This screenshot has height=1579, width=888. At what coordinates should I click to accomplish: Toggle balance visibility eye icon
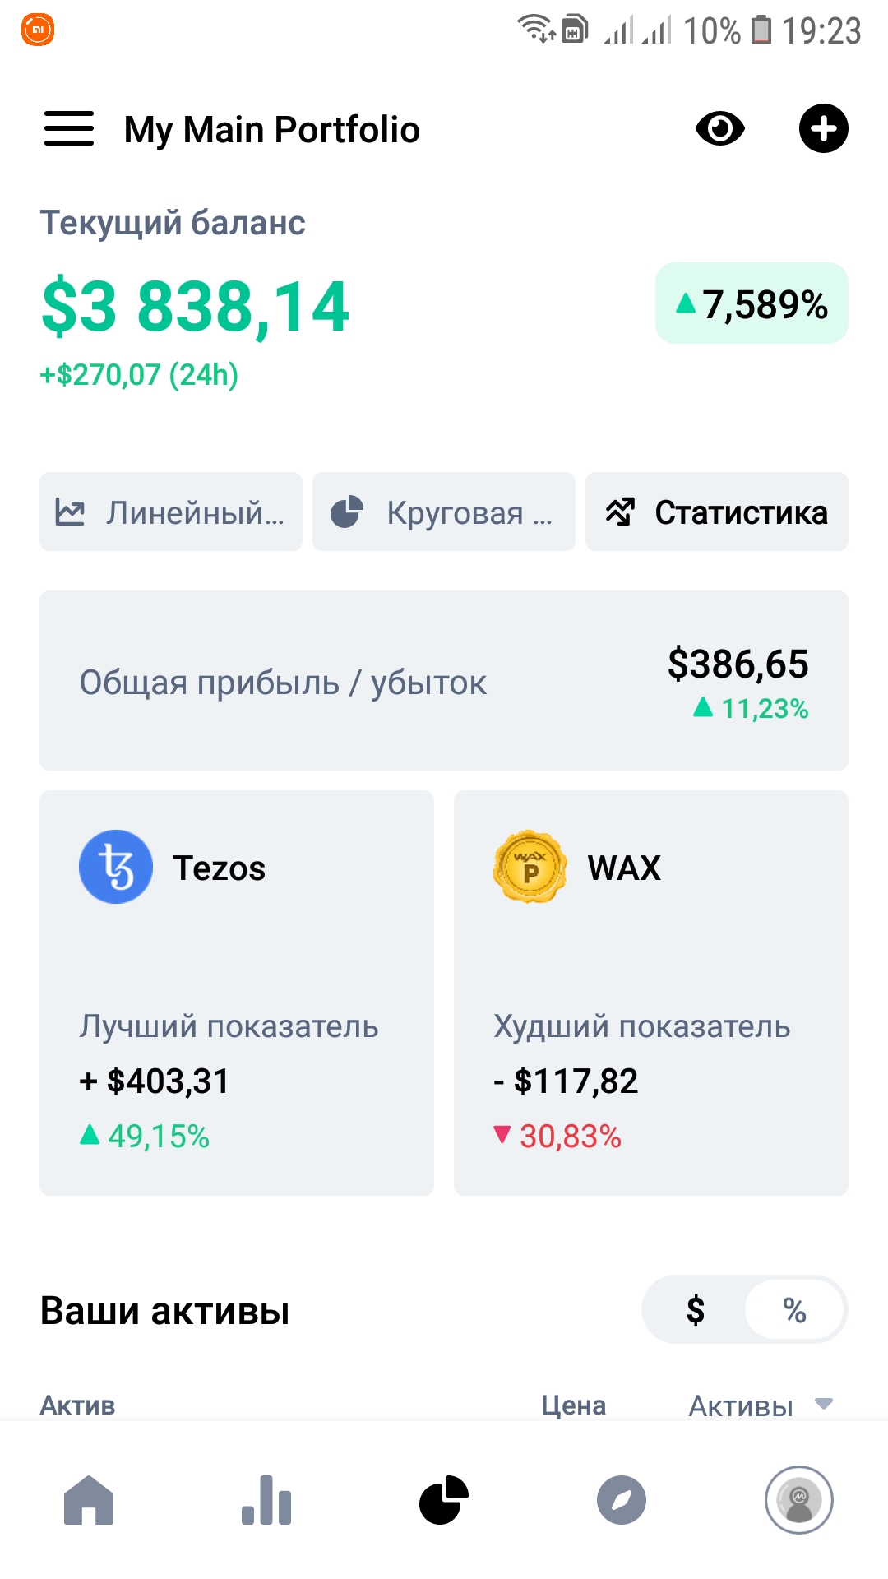[x=719, y=129]
